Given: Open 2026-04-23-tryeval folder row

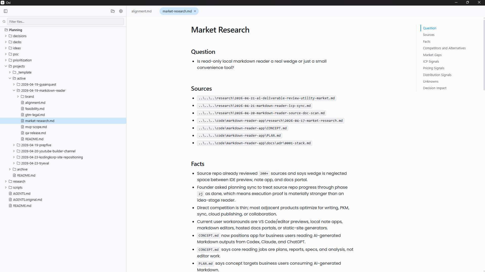Looking at the screenshot, I should [63, 163].
